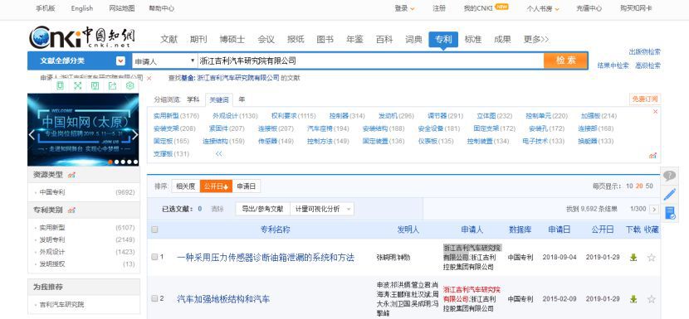The image size is (689, 319).
Task: Filter patent type 发明专利 (2149)
Action: tap(52, 239)
